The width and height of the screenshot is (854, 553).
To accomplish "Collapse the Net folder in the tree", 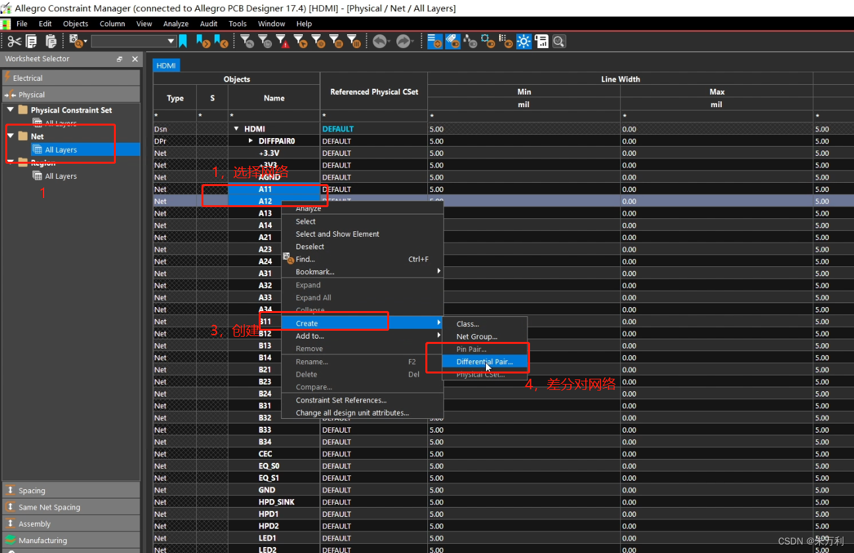I will click(x=11, y=136).
